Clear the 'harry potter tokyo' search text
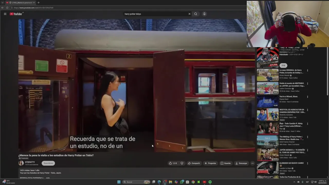This screenshot has width=329, height=185. 189,14
